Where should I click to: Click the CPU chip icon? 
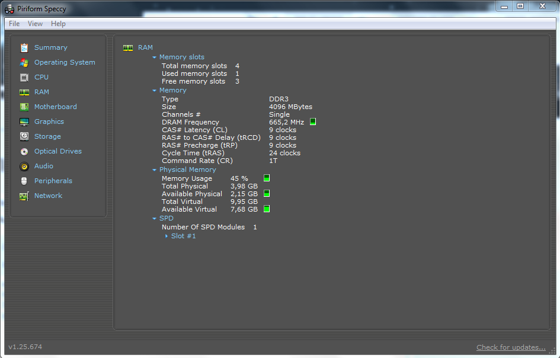pyautogui.click(x=24, y=77)
